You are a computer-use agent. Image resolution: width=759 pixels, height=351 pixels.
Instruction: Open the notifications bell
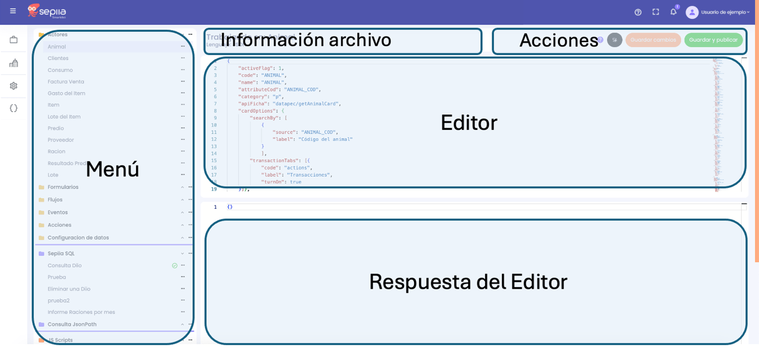coord(673,12)
